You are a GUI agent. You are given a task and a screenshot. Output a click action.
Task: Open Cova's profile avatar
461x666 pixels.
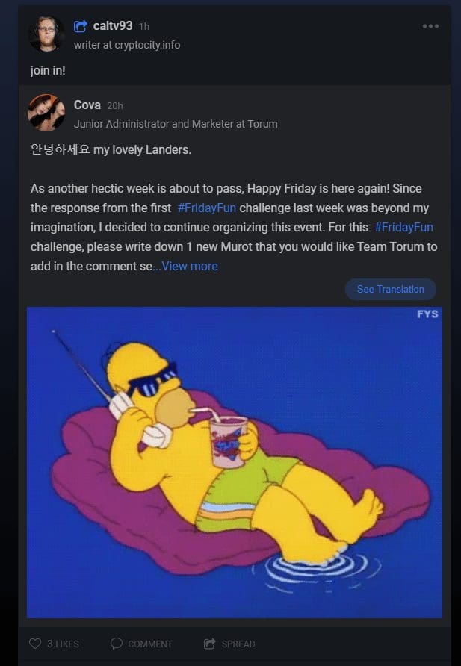tap(46, 113)
